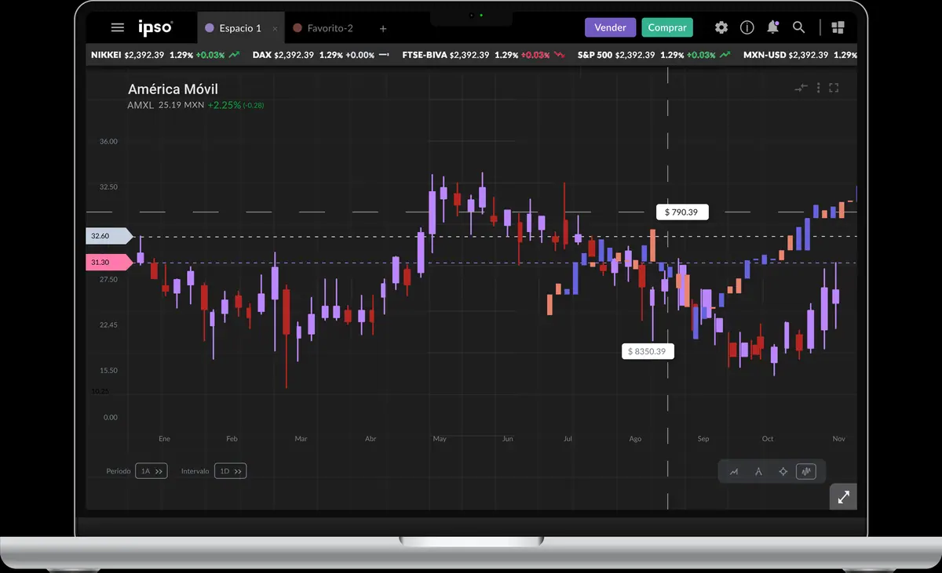Click the 27.50 y-axis label

[108, 280]
